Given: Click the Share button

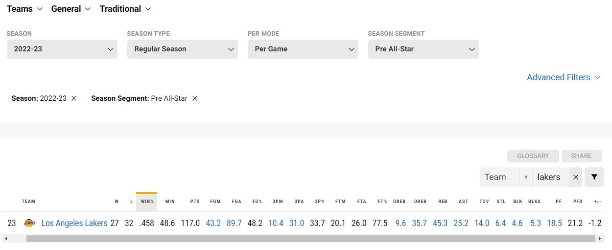Looking at the screenshot, I should pyautogui.click(x=581, y=156).
